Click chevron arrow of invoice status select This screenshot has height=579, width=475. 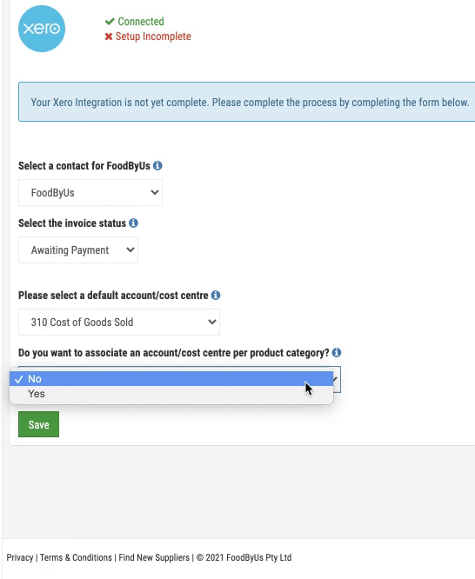point(130,250)
